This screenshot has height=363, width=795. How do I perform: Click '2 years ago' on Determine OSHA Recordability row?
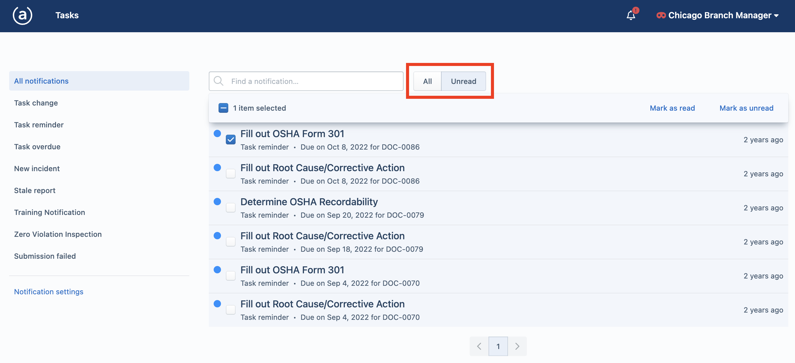763,208
